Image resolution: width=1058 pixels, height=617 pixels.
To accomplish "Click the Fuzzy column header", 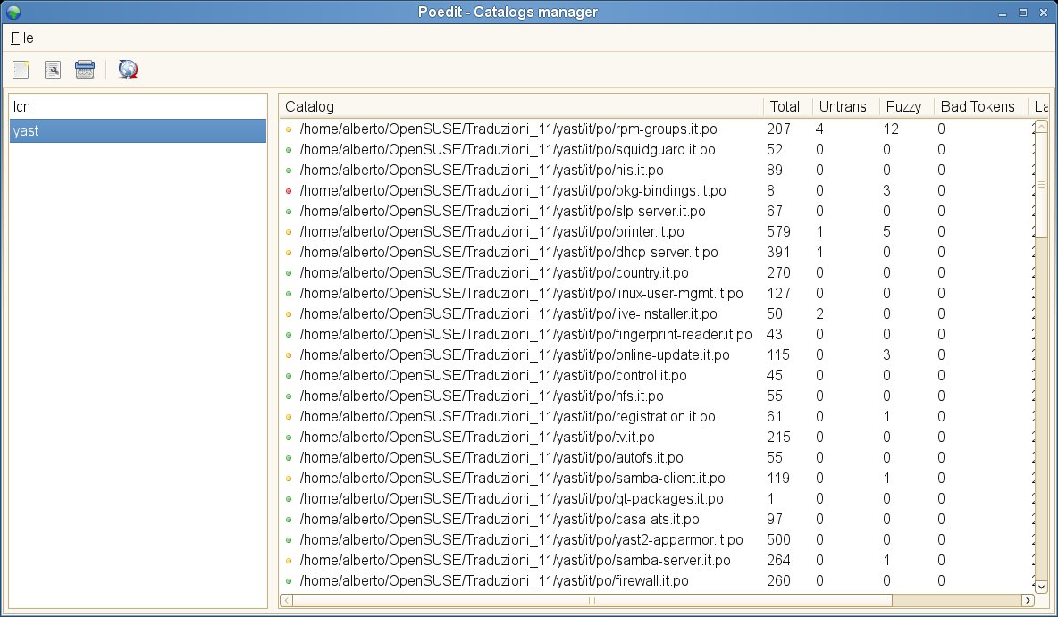I will click(x=903, y=107).
